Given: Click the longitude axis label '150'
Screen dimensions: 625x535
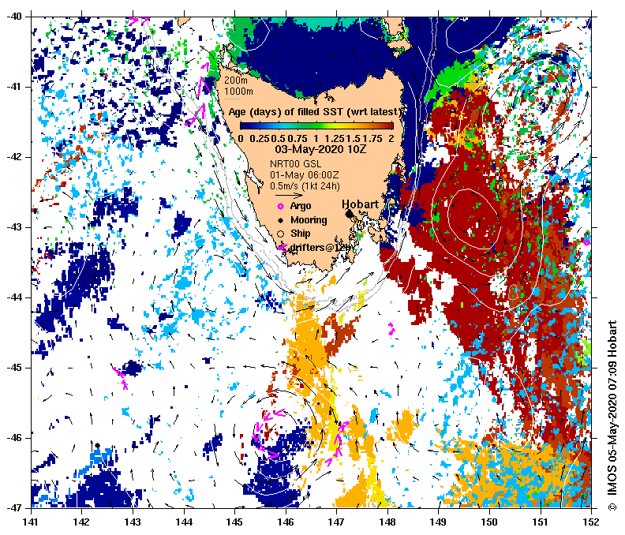Looking at the screenshot, I should click(489, 522).
